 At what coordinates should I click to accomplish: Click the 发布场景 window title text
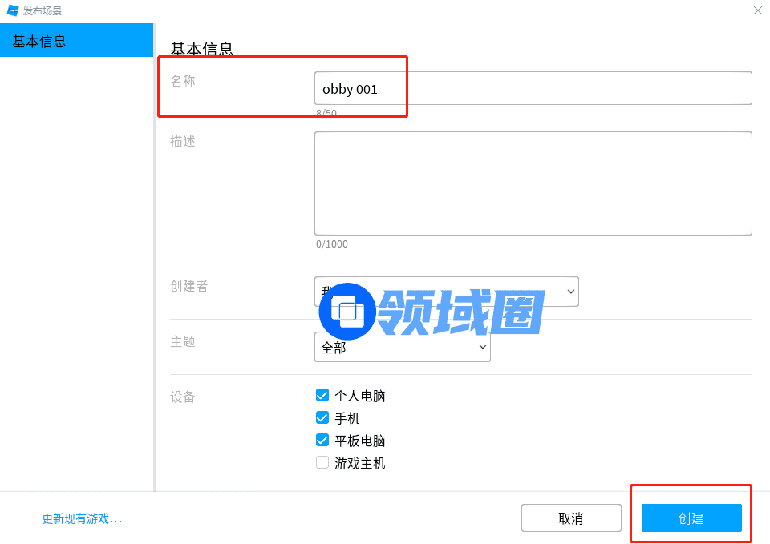point(43,10)
